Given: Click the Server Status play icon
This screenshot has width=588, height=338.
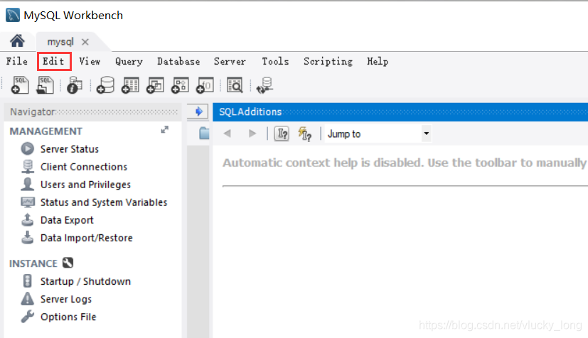Looking at the screenshot, I should coord(28,148).
